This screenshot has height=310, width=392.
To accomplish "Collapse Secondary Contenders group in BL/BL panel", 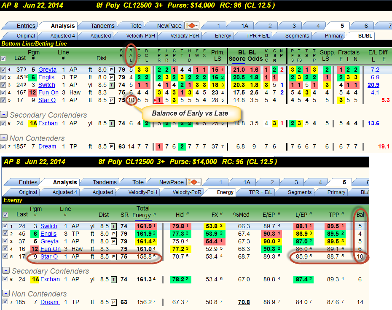I will [x=4, y=115].
